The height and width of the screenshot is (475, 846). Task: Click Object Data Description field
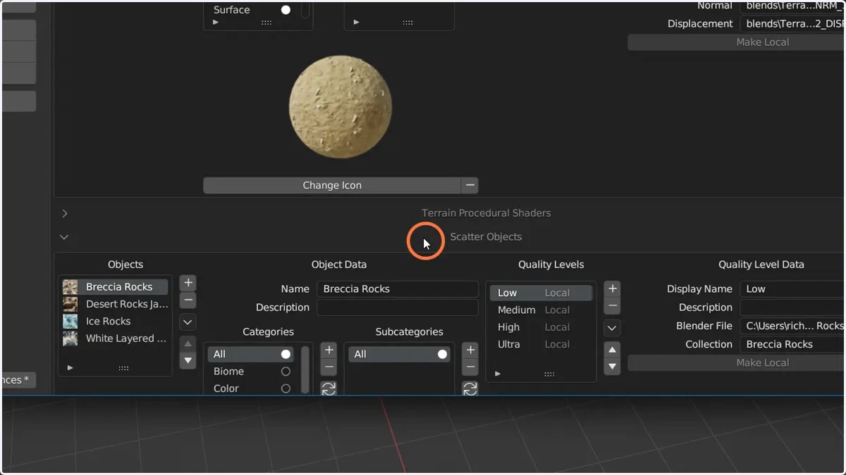pyautogui.click(x=398, y=308)
